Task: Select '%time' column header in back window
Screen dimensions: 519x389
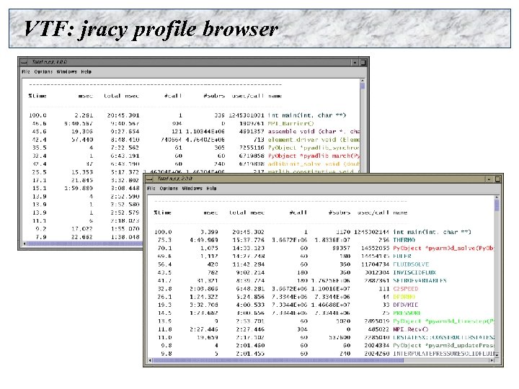Action: (37, 96)
